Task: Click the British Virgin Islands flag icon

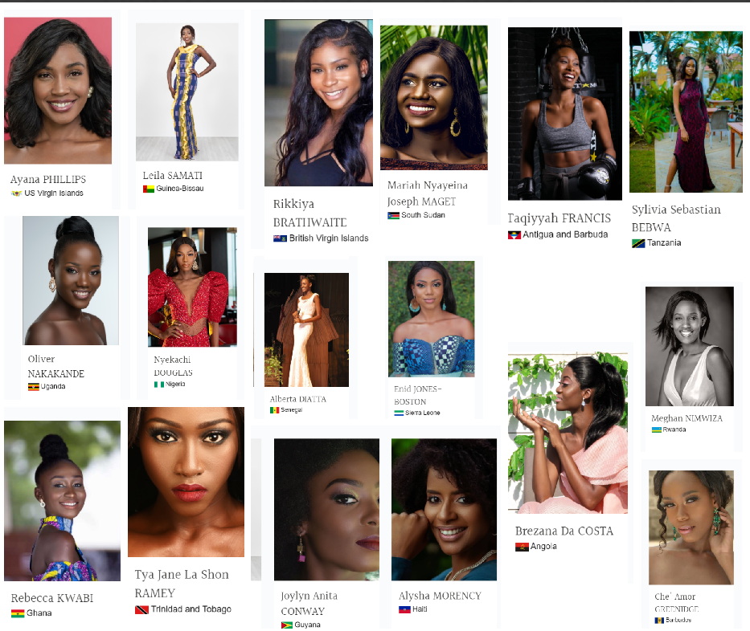Action: 280,238
